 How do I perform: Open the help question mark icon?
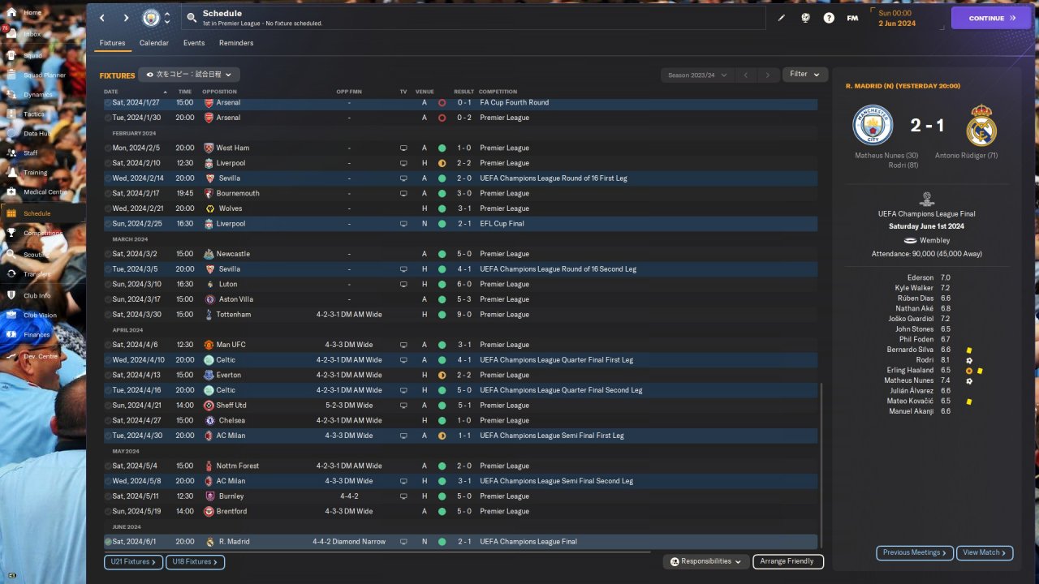pyautogui.click(x=829, y=18)
